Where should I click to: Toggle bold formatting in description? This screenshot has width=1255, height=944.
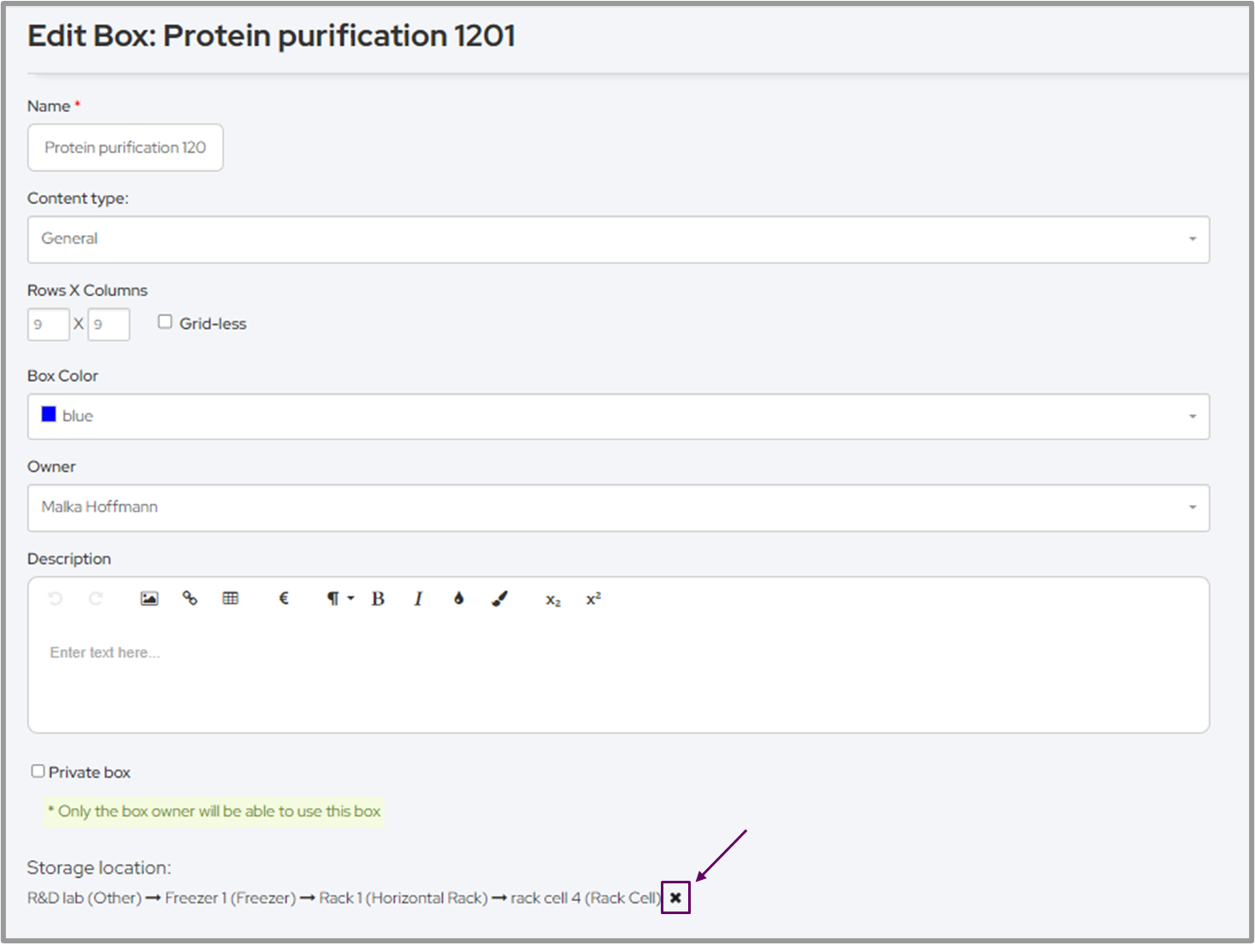point(378,599)
